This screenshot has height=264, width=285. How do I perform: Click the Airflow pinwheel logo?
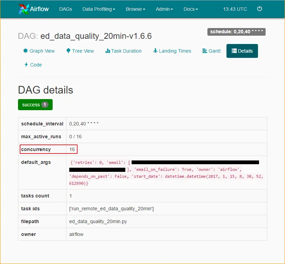tap(24, 9)
